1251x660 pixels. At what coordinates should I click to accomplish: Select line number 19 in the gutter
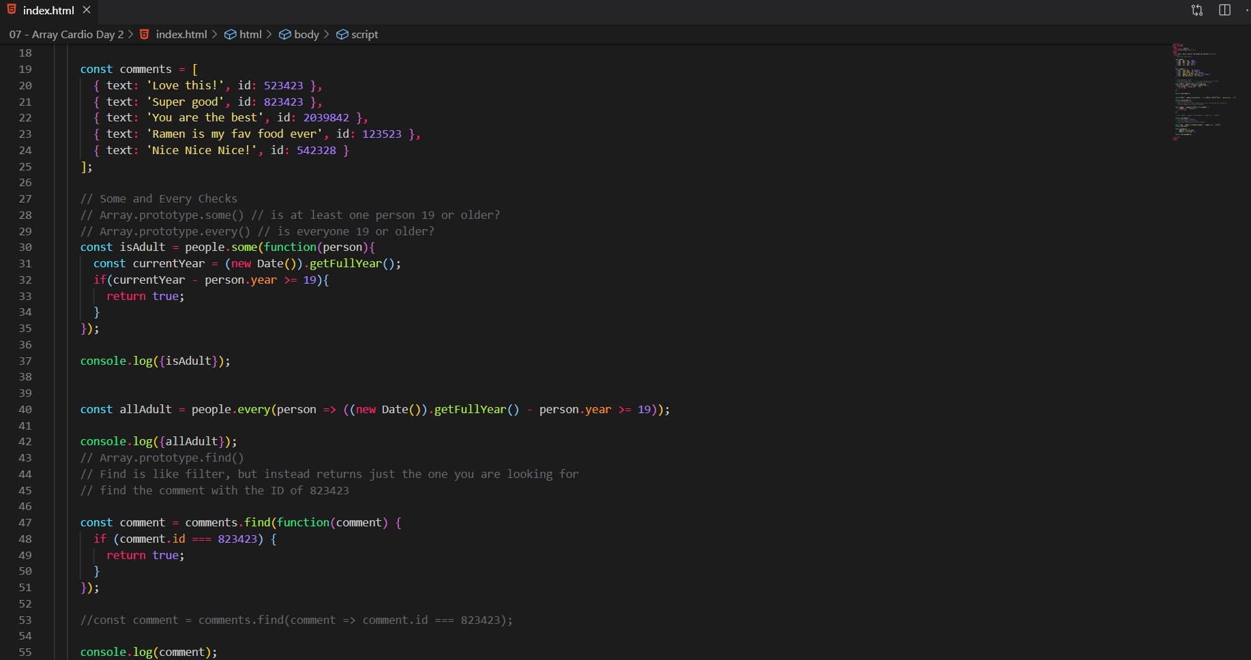pos(25,69)
